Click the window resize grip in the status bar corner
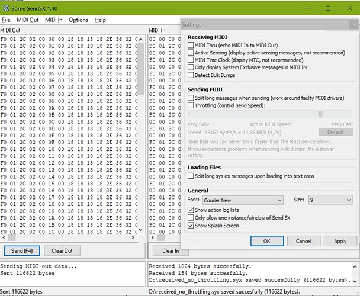The height and width of the screenshot is (296, 360). [358, 292]
